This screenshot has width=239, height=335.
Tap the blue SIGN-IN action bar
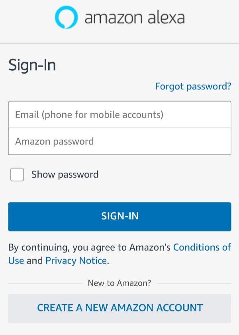tap(119, 216)
